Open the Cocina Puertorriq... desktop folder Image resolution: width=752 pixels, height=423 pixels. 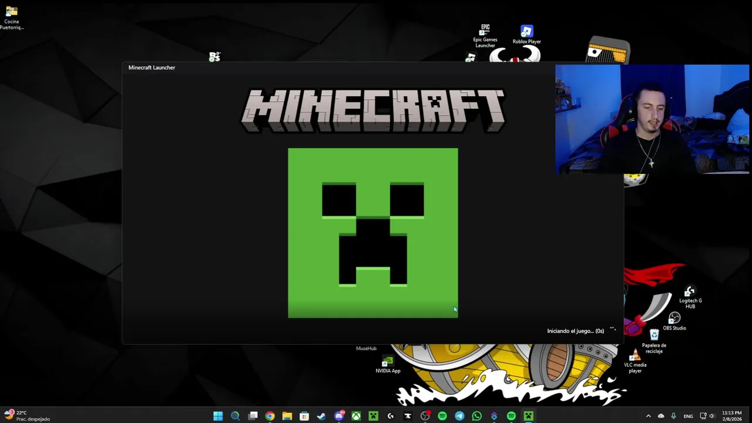(x=11, y=18)
